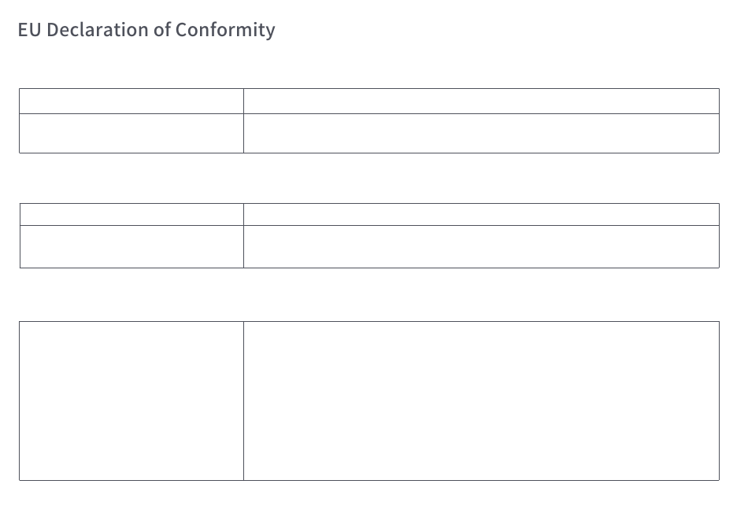This screenshot has width=748, height=521.
Task: Click third table's vertical column divider
Action: click(x=243, y=401)
